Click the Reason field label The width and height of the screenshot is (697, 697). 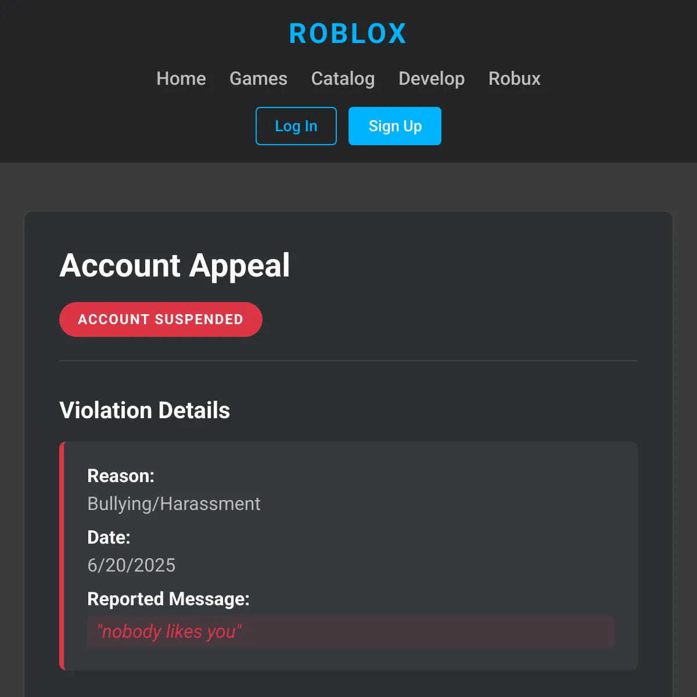click(121, 476)
